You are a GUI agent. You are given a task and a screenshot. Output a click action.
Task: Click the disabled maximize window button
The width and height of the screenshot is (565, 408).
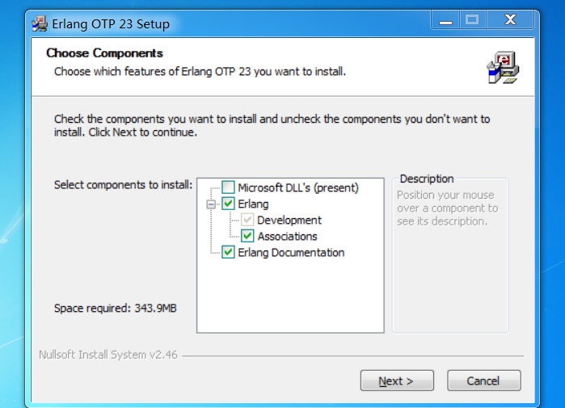click(x=472, y=20)
